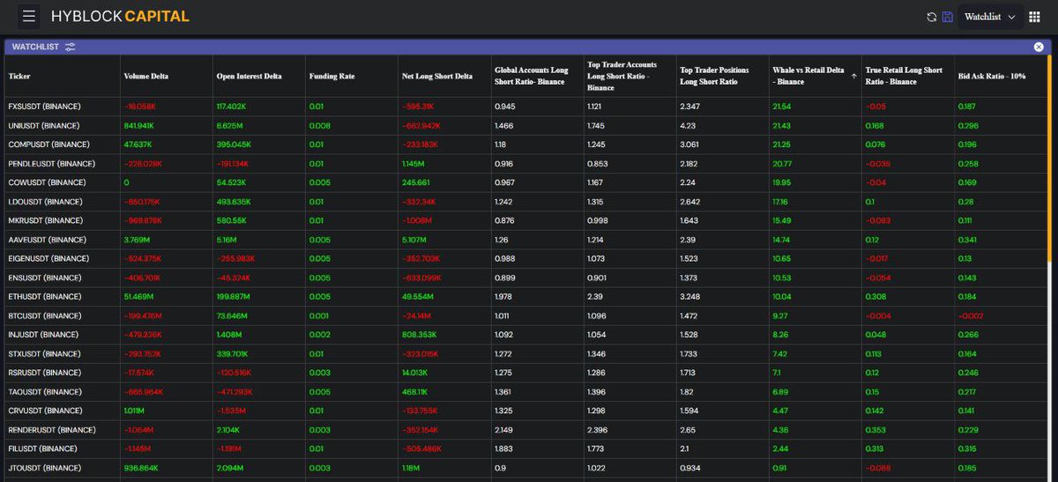The height and width of the screenshot is (482, 1058).
Task: Click RENDERUSDT global accounts ratio 2.149
Action: [504, 430]
